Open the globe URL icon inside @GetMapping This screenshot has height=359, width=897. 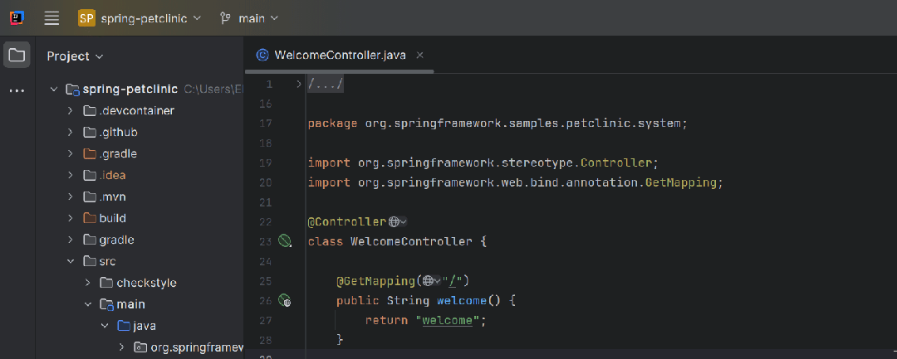click(x=431, y=281)
